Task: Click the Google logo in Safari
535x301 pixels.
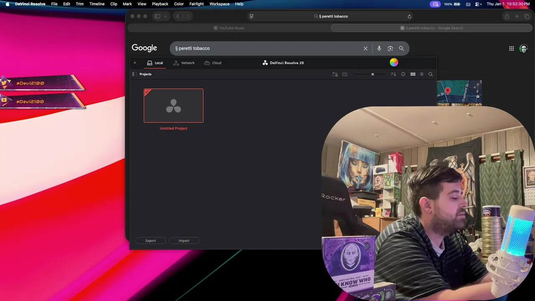Action: pyautogui.click(x=144, y=48)
